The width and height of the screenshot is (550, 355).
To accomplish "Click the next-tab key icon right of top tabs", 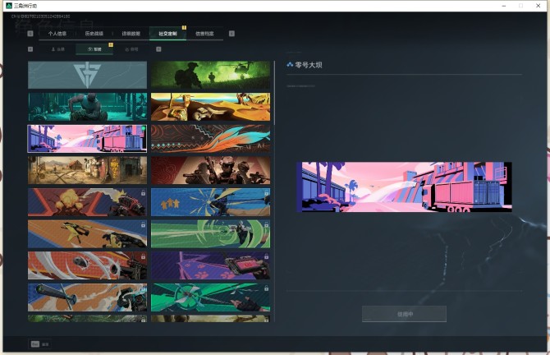I will coord(231,34).
